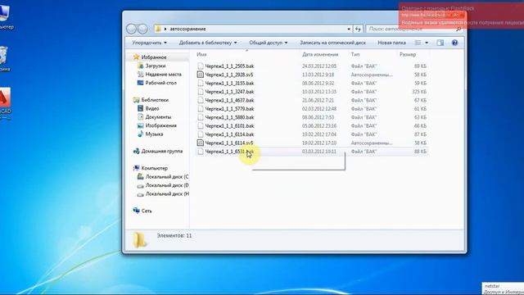Open Help with the question mark icon
The height and width of the screenshot is (295, 524).
[455, 43]
